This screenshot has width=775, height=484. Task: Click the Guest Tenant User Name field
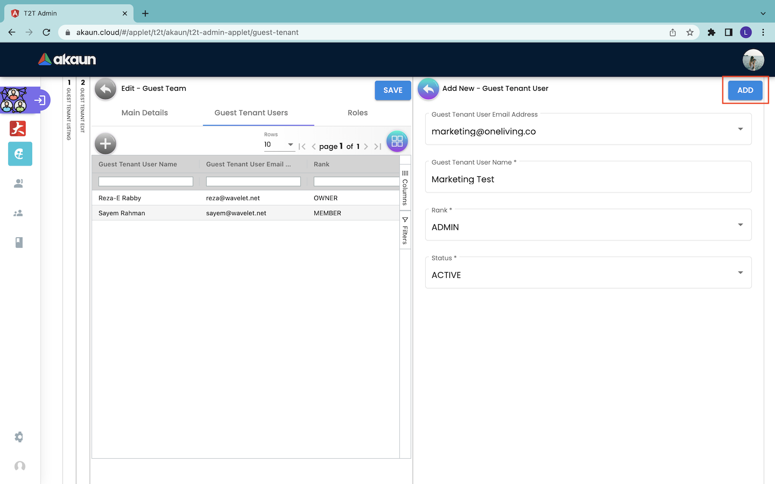[x=588, y=180]
